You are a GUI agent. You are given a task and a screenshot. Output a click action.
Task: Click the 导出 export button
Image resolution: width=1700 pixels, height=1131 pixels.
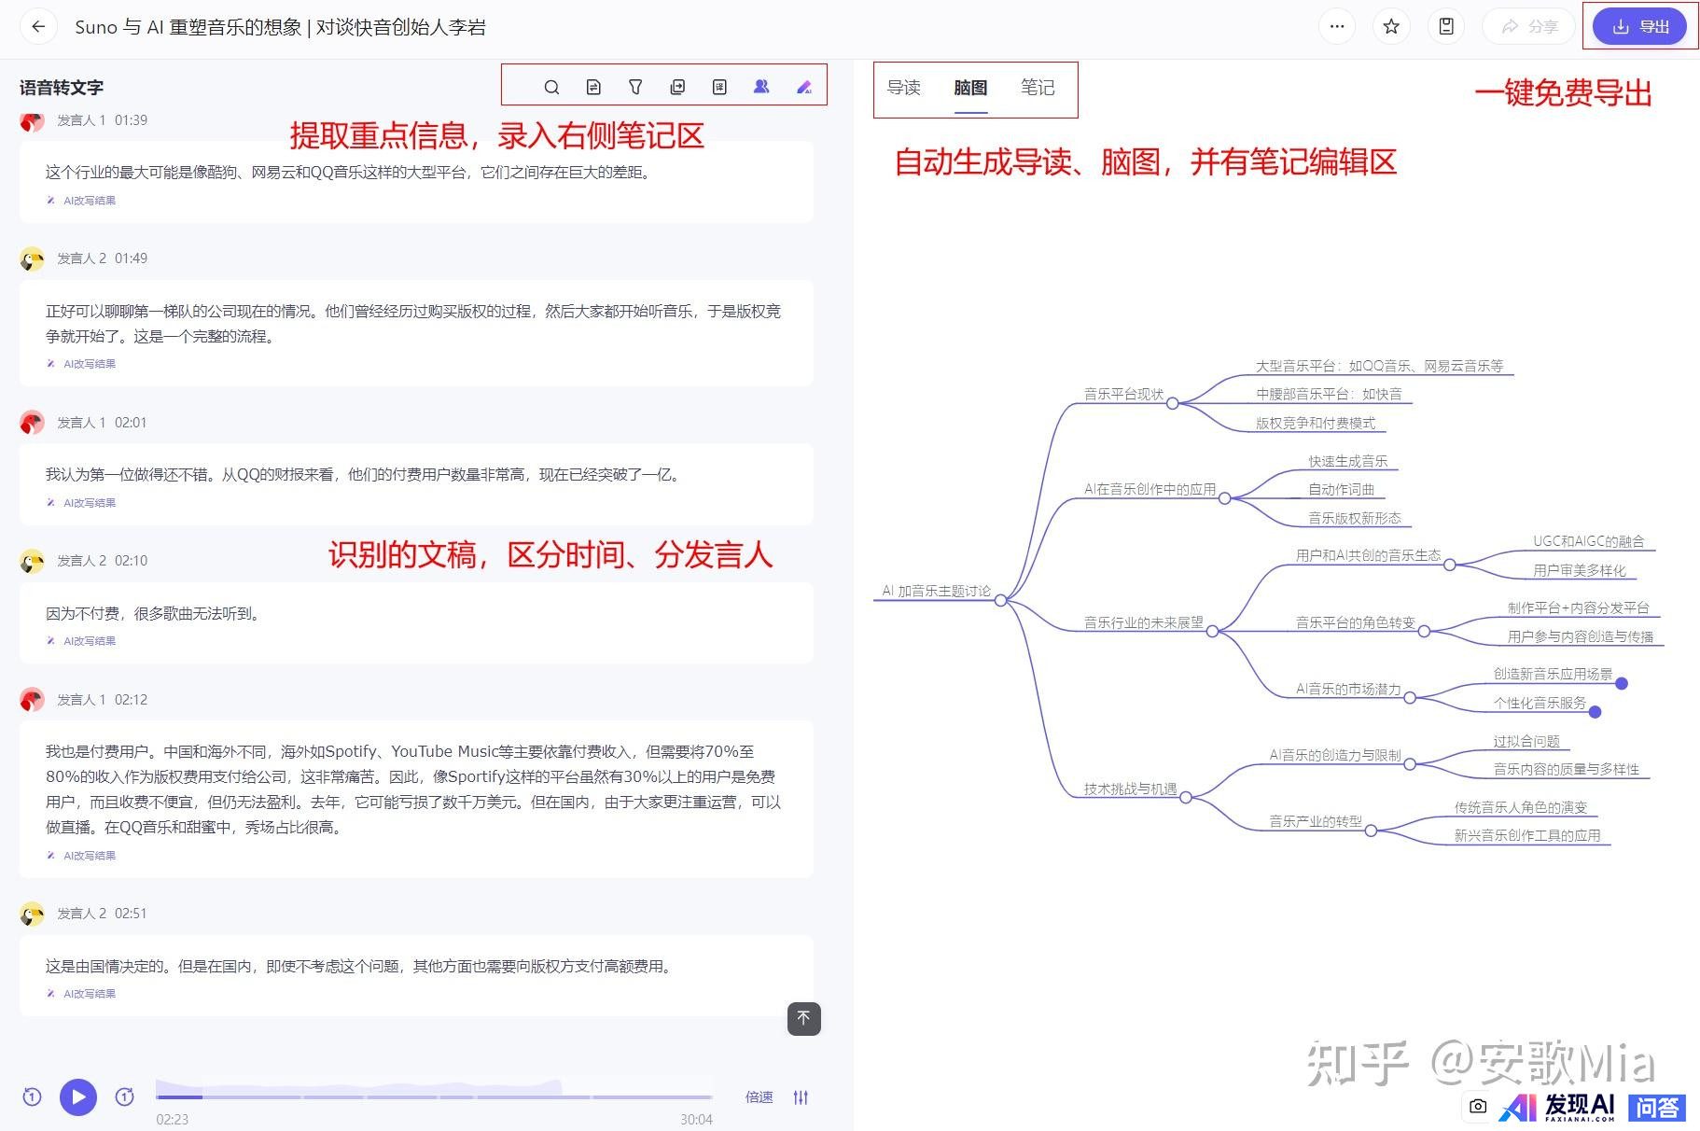tap(1639, 26)
